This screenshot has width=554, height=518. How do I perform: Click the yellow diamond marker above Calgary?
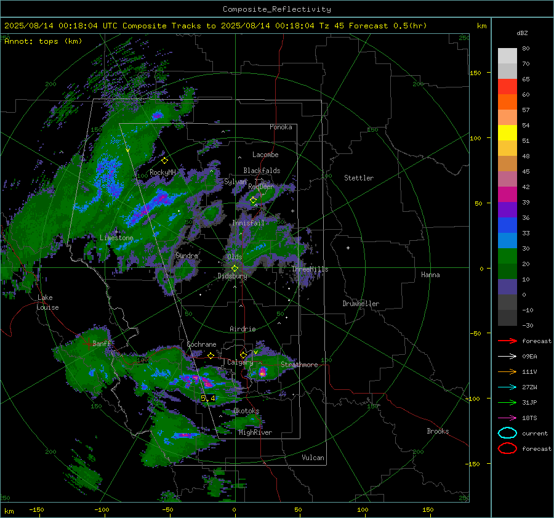click(243, 355)
